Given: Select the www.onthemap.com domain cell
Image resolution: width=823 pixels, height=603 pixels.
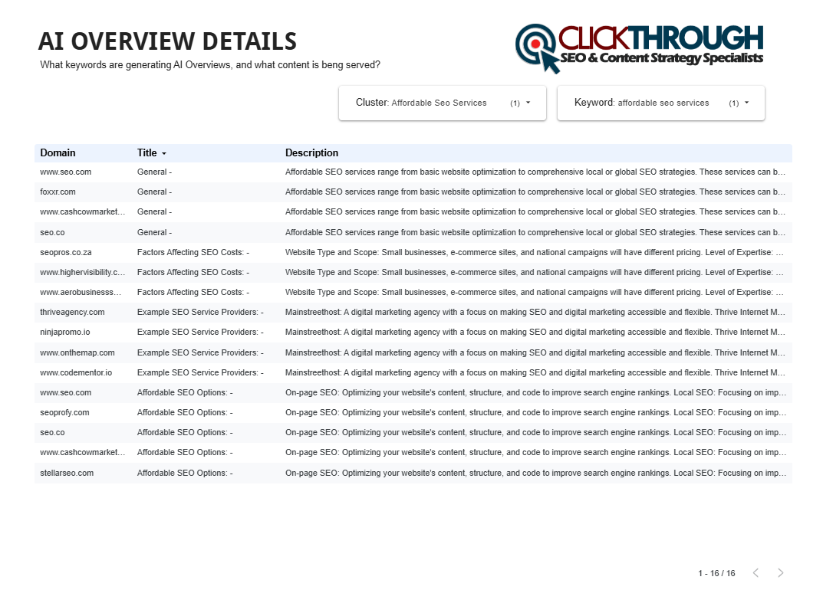Looking at the screenshot, I should point(77,352).
